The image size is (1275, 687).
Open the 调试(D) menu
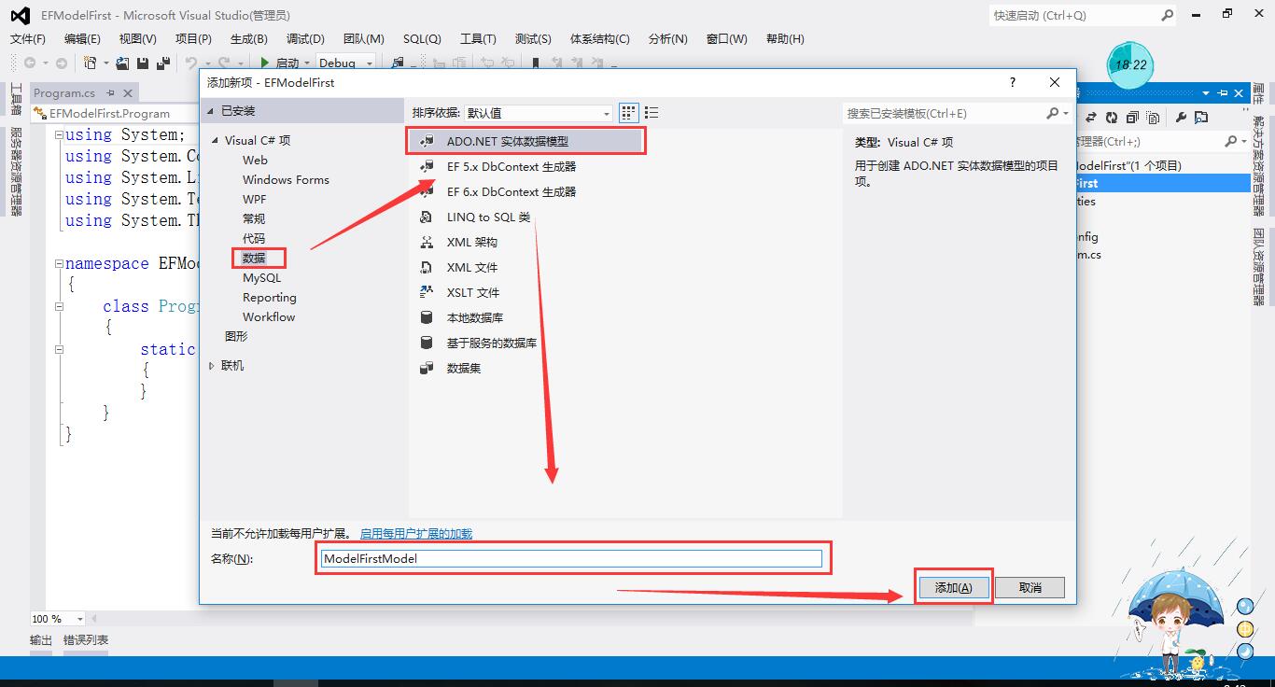[x=305, y=38]
